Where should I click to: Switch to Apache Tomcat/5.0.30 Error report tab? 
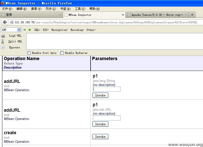(x=157, y=15)
